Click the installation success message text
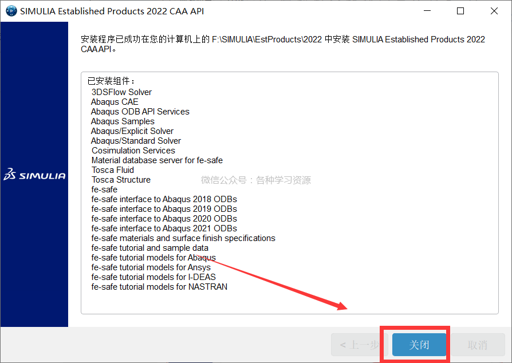 click(283, 44)
